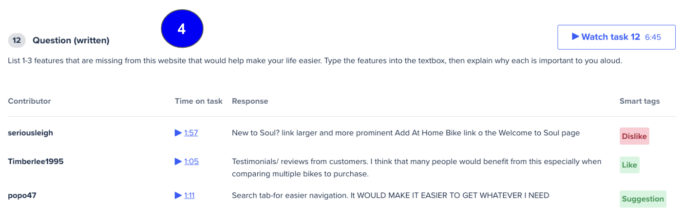Play popo47's response video icon
Screen dimensions: 683x221
[x=178, y=195]
